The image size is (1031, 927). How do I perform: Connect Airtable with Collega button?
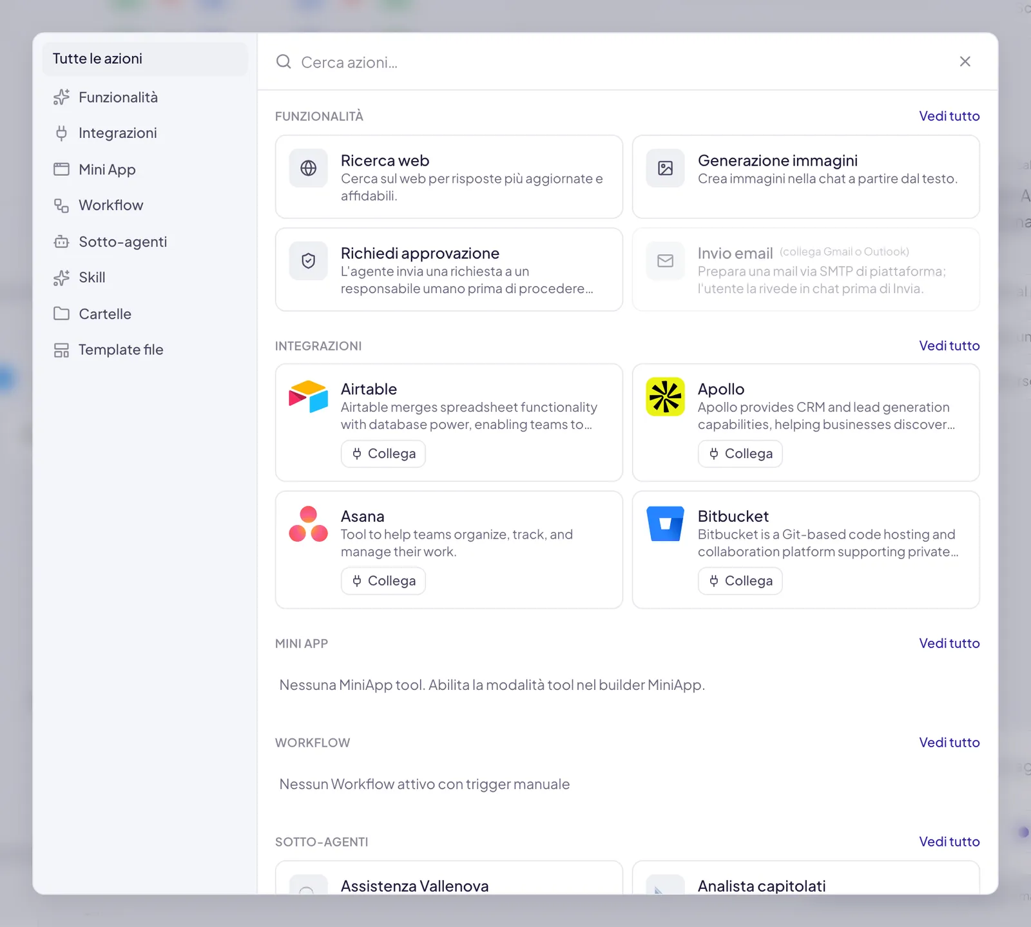point(383,454)
